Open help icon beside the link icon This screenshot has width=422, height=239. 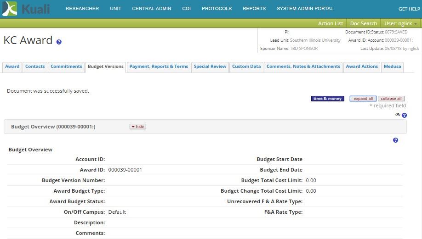click(405, 116)
